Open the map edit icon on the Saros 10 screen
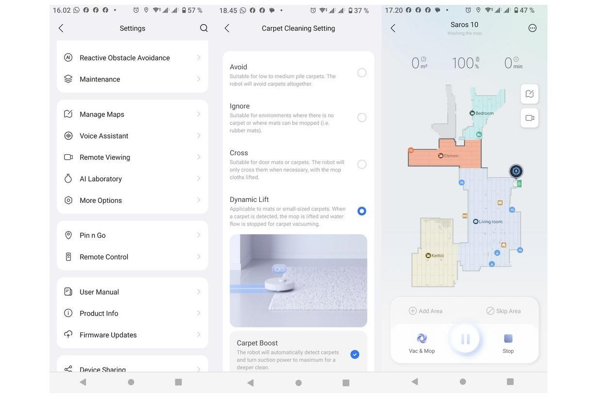Image resolution: width=597 pixels, height=398 pixels. [x=529, y=94]
